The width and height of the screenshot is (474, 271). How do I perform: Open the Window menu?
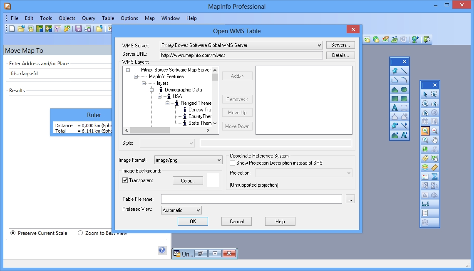point(171,18)
